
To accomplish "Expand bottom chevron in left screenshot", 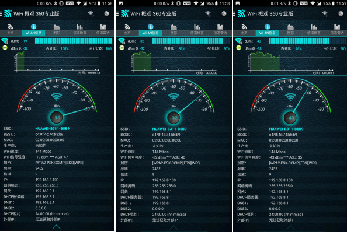I will click(57, 227).
